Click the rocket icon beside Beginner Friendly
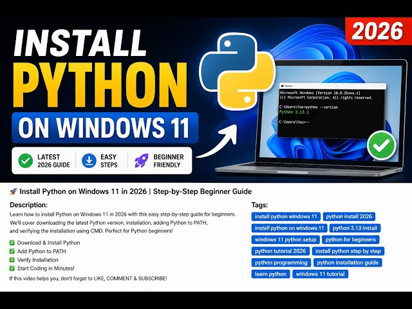This screenshot has width=412, height=309. (142, 160)
